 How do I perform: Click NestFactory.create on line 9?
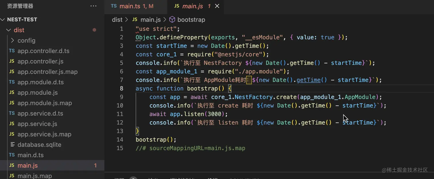click(x=266, y=97)
